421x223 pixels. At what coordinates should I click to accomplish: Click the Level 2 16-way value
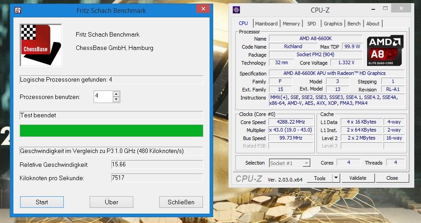point(394,138)
